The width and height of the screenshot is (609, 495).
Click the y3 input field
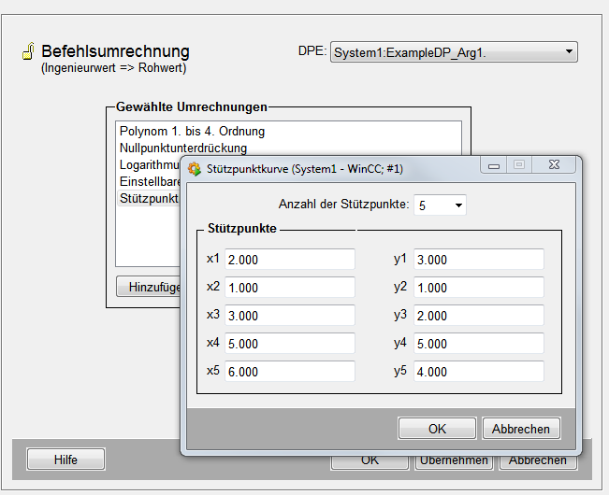pos(478,316)
